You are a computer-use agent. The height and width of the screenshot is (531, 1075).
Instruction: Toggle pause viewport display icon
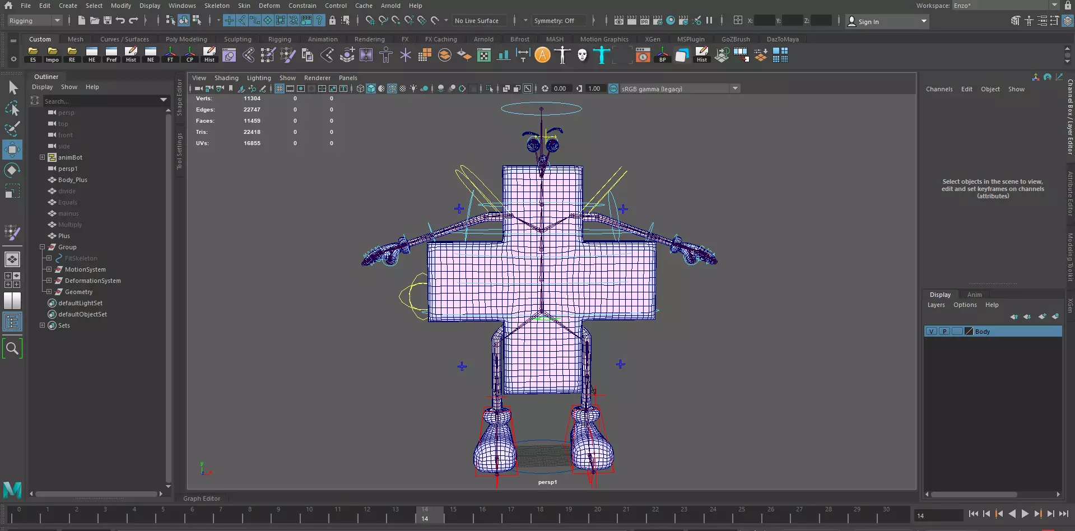(709, 21)
